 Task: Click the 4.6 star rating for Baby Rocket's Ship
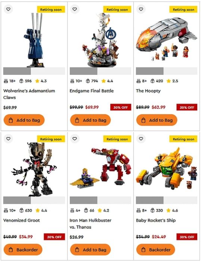[172, 210]
